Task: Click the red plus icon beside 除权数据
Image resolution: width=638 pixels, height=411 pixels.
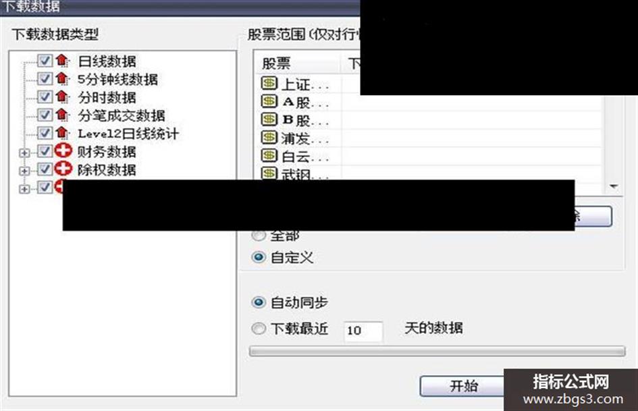Action: pos(63,169)
